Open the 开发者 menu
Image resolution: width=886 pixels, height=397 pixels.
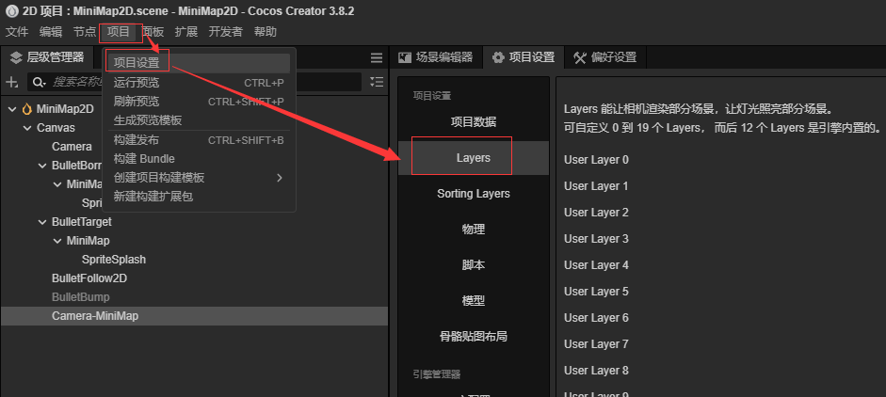225,32
